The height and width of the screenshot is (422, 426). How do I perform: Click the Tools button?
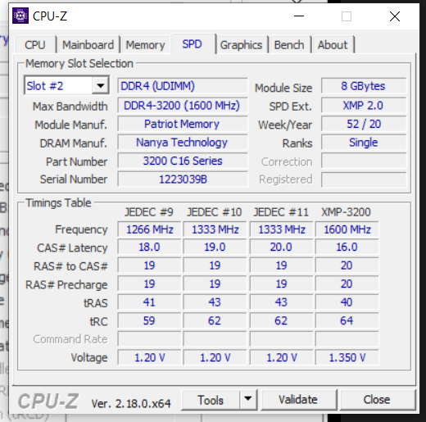(211, 400)
